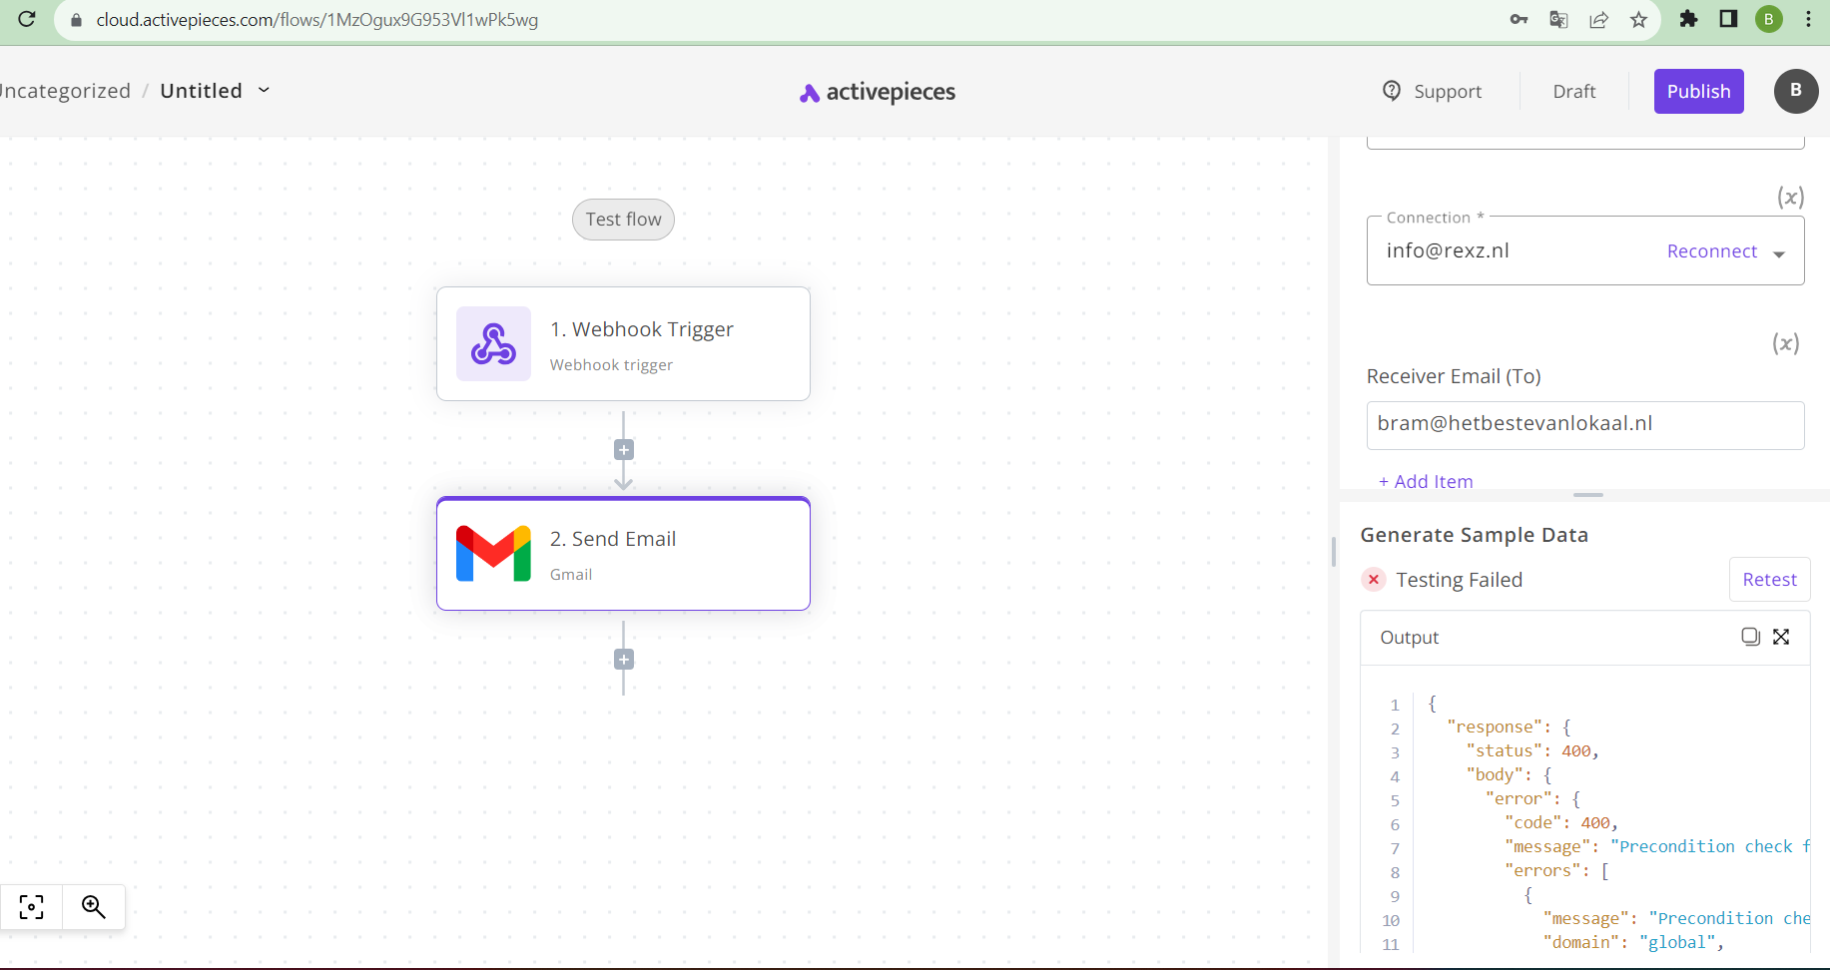Click the share page icon
Image resolution: width=1830 pixels, height=970 pixels.
tap(1598, 20)
